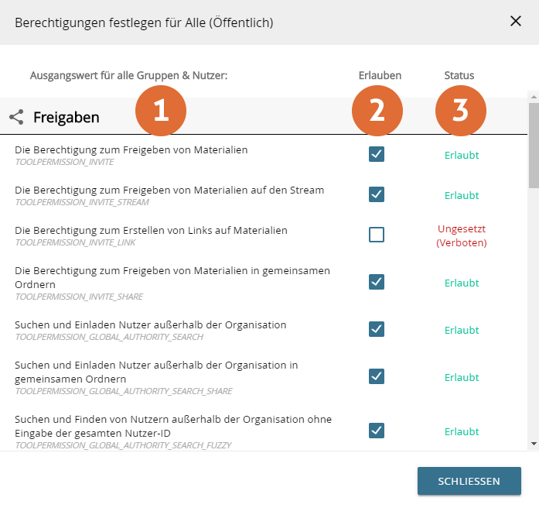Viewport: 539px width, 508px height.
Task: Click the Erlauben column header
Action: (380, 76)
